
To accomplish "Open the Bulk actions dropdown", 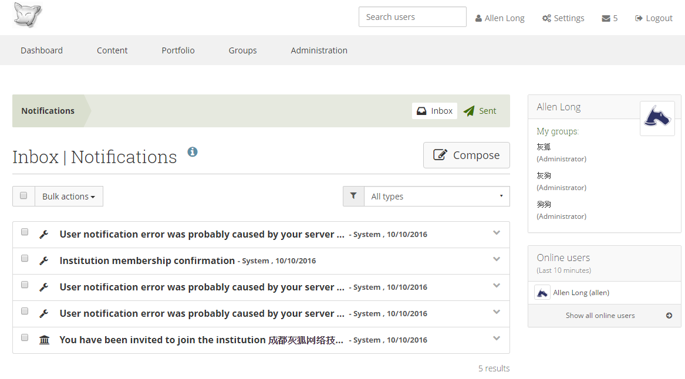I will click(69, 197).
